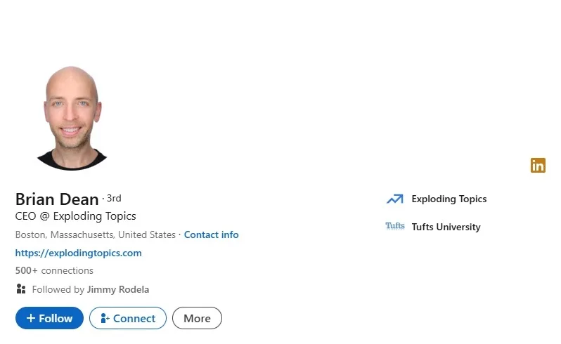Click the add-person icon on the Connect button

tap(105, 319)
